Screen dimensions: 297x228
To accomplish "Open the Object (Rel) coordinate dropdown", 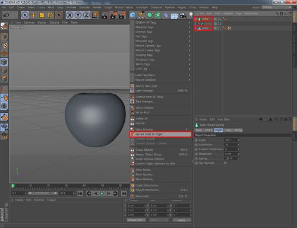I will [136, 220].
